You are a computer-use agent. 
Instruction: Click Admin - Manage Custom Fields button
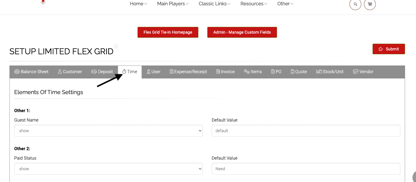(x=242, y=32)
